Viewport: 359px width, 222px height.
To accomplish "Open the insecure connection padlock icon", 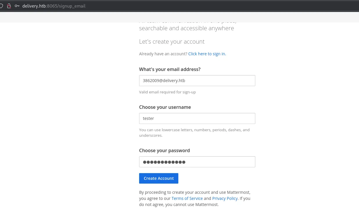I will [x=9, y=6].
